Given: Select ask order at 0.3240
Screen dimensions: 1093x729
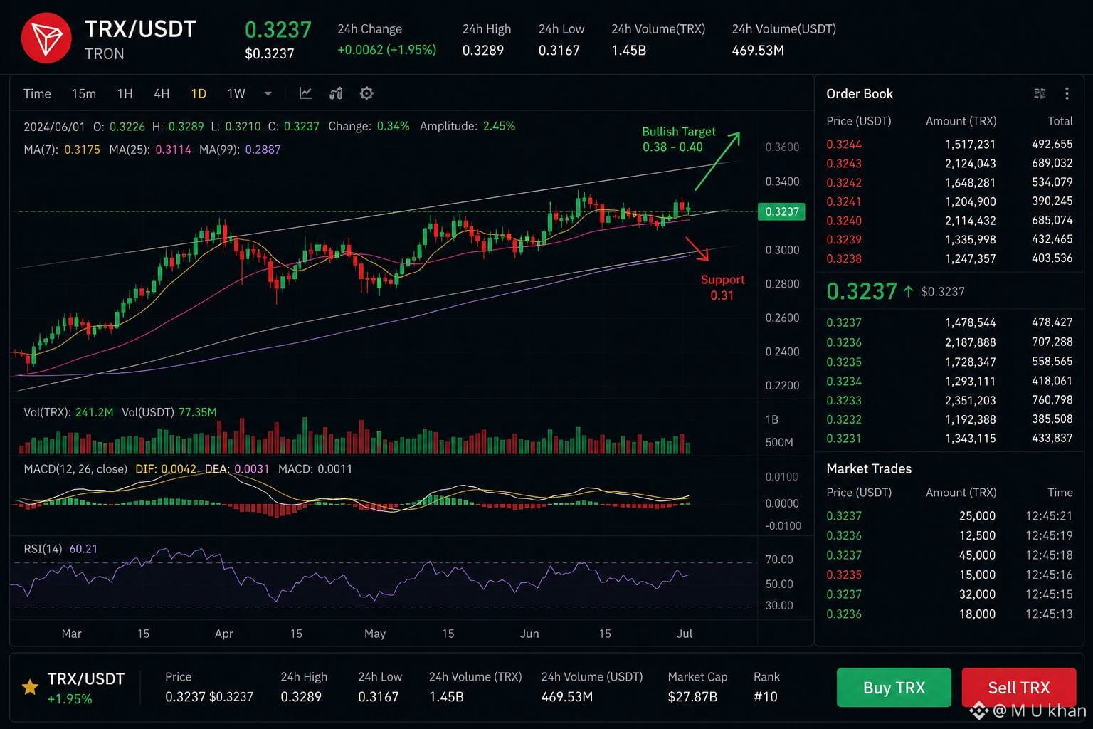Looking at the screenshot, I should coord(949,221).
